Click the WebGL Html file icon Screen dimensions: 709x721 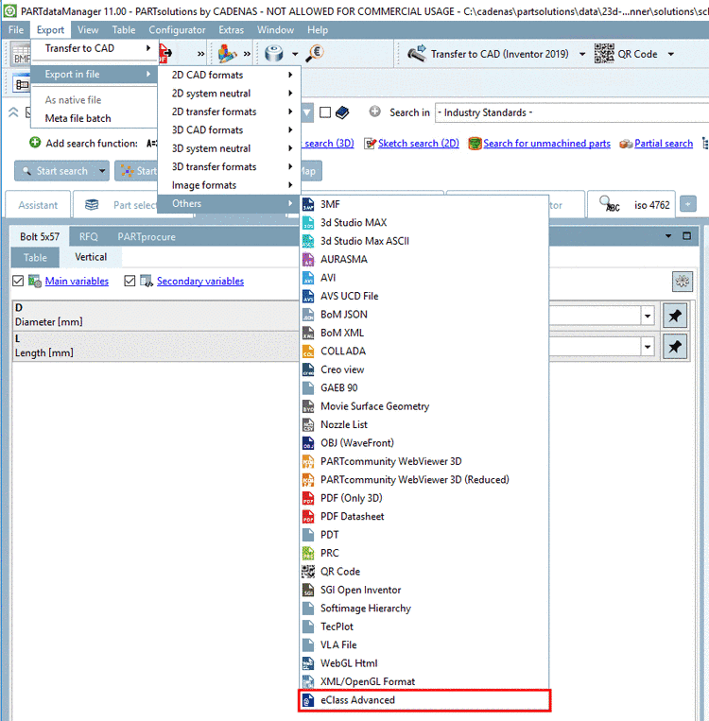pos(308,663)
